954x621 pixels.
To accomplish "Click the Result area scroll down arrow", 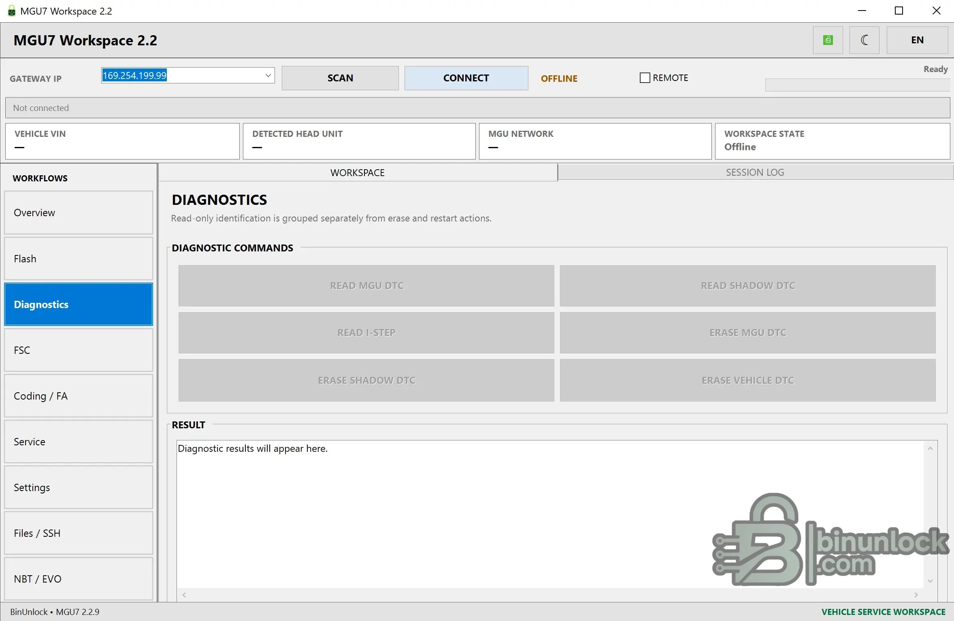I will 930,581.
